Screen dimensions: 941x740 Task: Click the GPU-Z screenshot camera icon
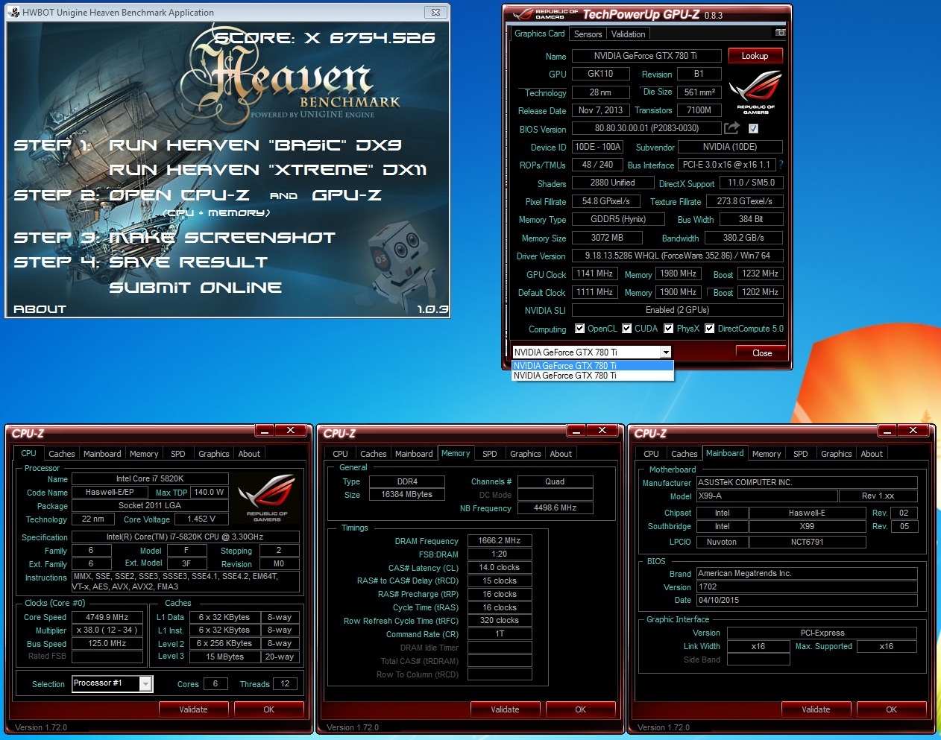pos(780,33)
